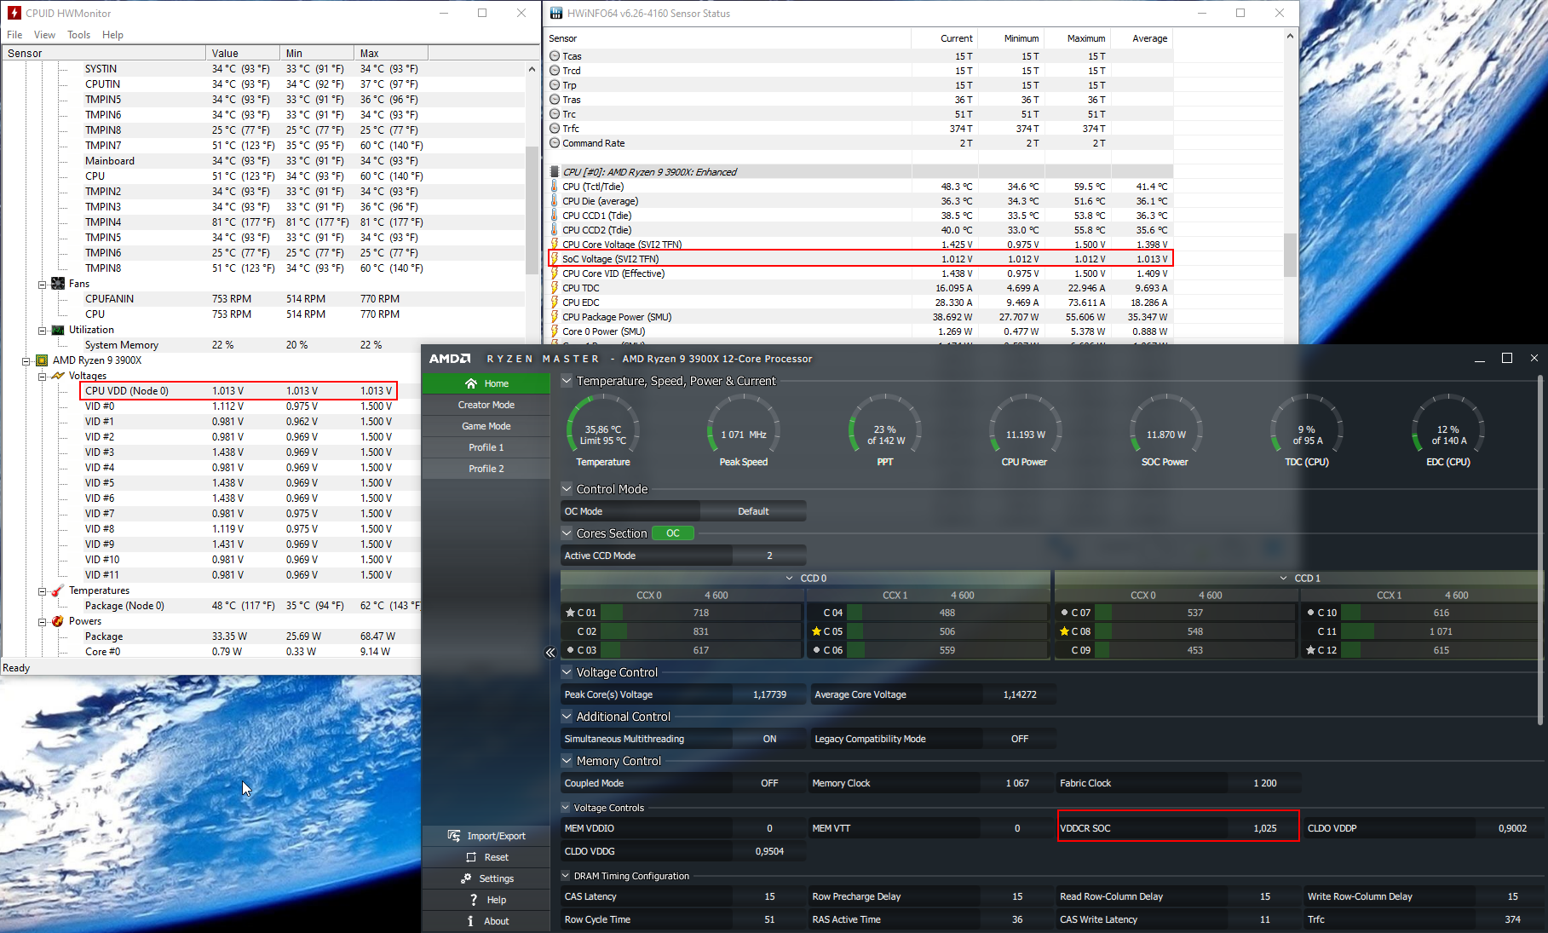Click the Voltages node icon in HWMonitor

click(58, 376)
